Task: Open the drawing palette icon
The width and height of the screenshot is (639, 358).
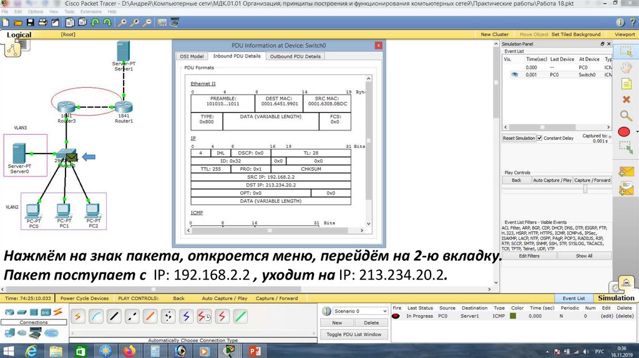Action: tap(162, 22)
